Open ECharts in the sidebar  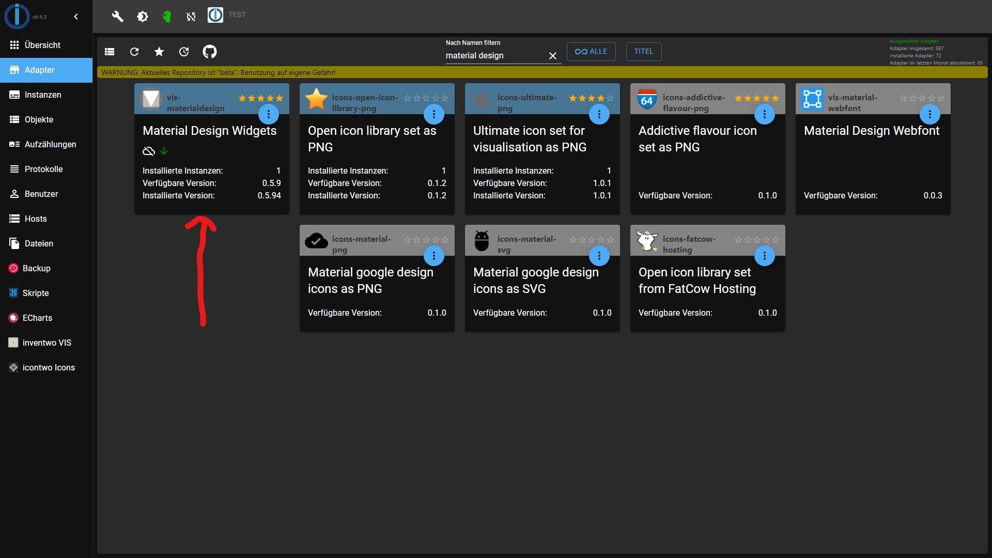(47, 318)
